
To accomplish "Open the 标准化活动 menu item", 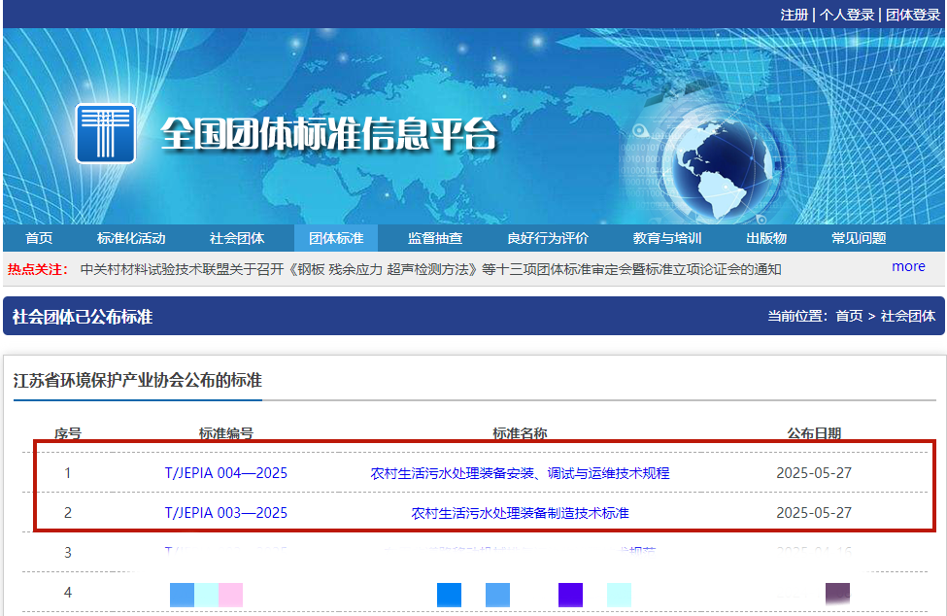I will (131, 238).
